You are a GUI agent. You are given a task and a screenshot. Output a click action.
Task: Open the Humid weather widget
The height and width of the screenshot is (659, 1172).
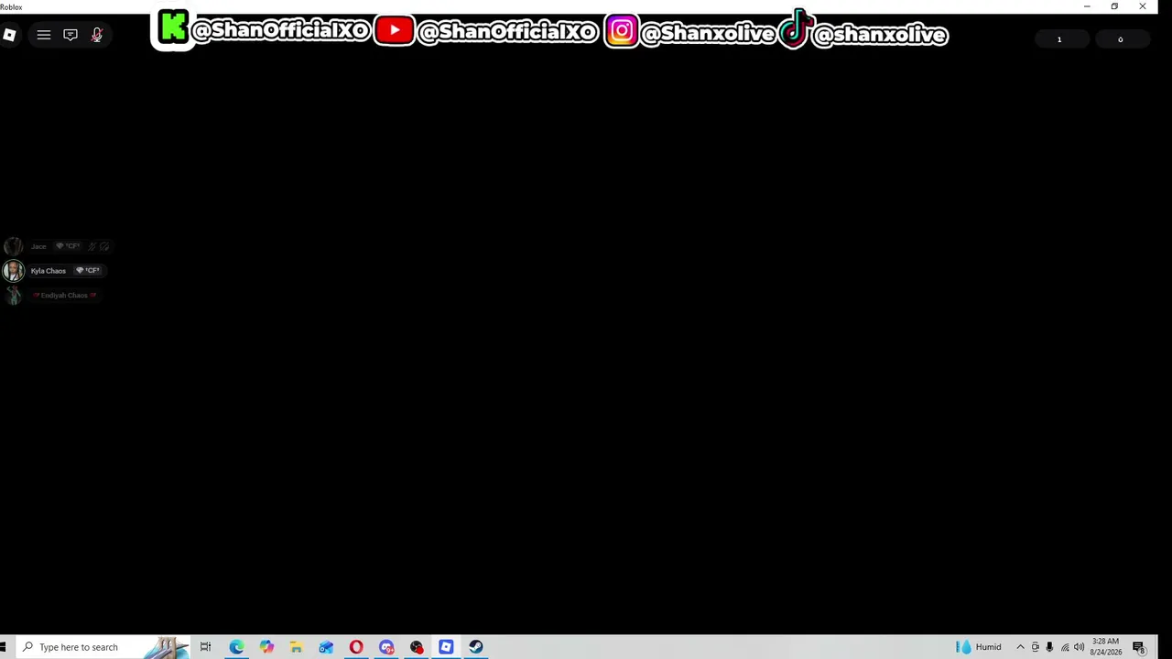point(979,647)
